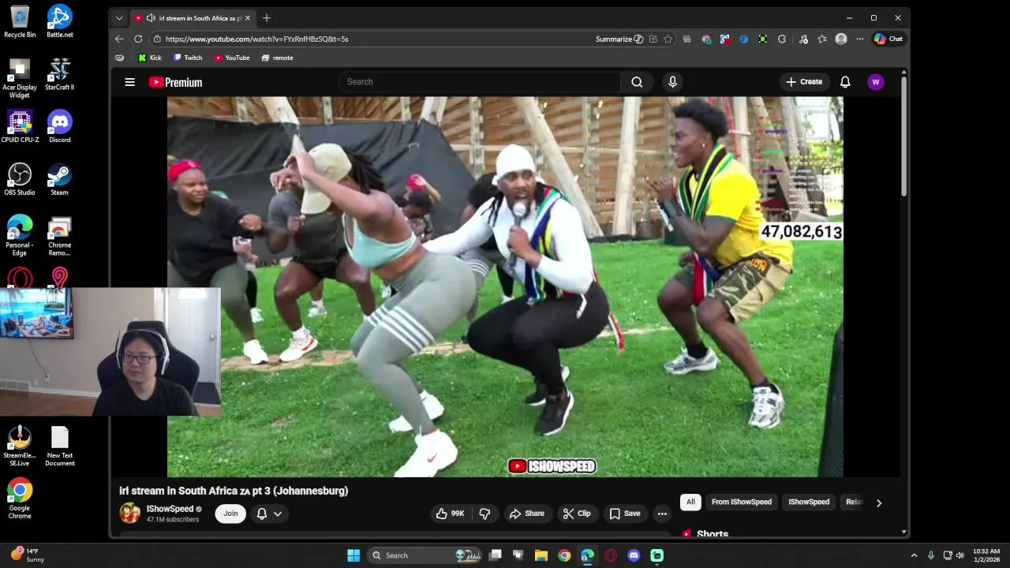The image size is (1010, 568).
Task: Click the Share button
Action: [527, 514]
